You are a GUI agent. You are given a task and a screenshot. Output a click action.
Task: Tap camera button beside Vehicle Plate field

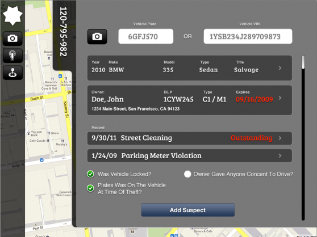click(x=97, y=36)
